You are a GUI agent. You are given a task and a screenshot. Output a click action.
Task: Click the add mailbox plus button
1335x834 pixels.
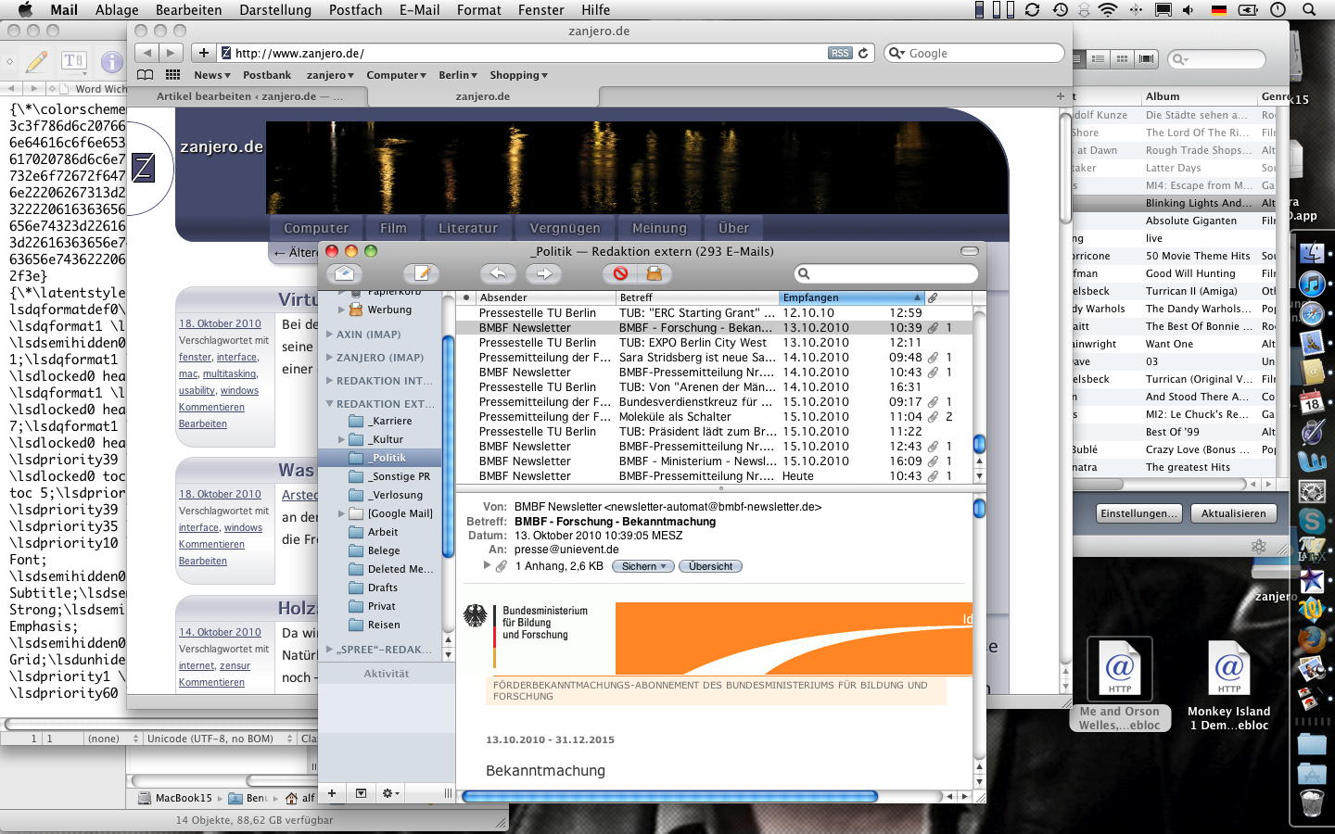pyautogui.click(x=332, y=793)
